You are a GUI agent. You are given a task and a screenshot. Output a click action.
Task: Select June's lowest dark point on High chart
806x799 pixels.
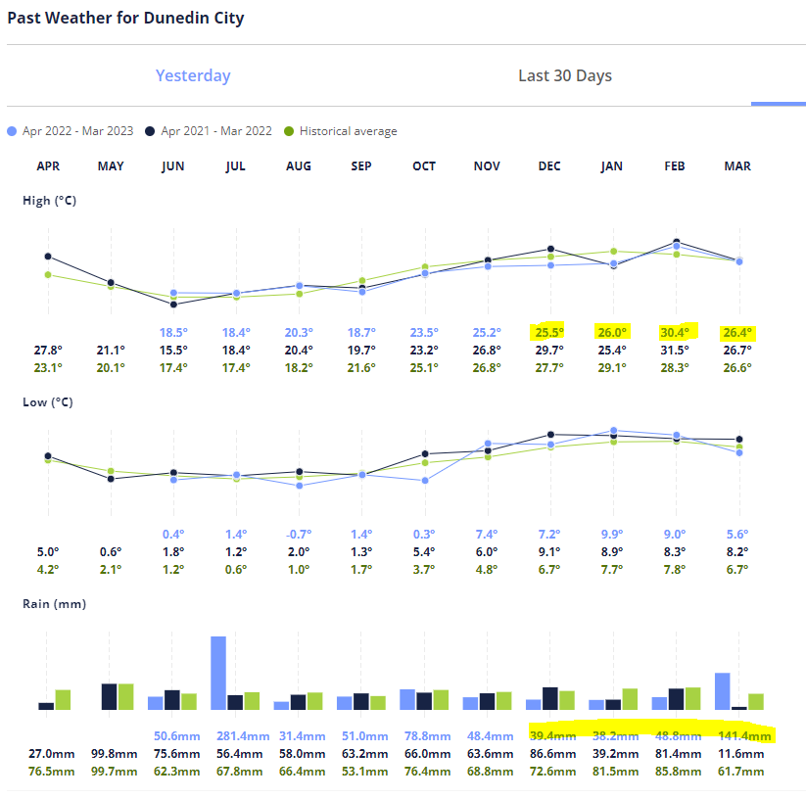[x=173, y=305]
